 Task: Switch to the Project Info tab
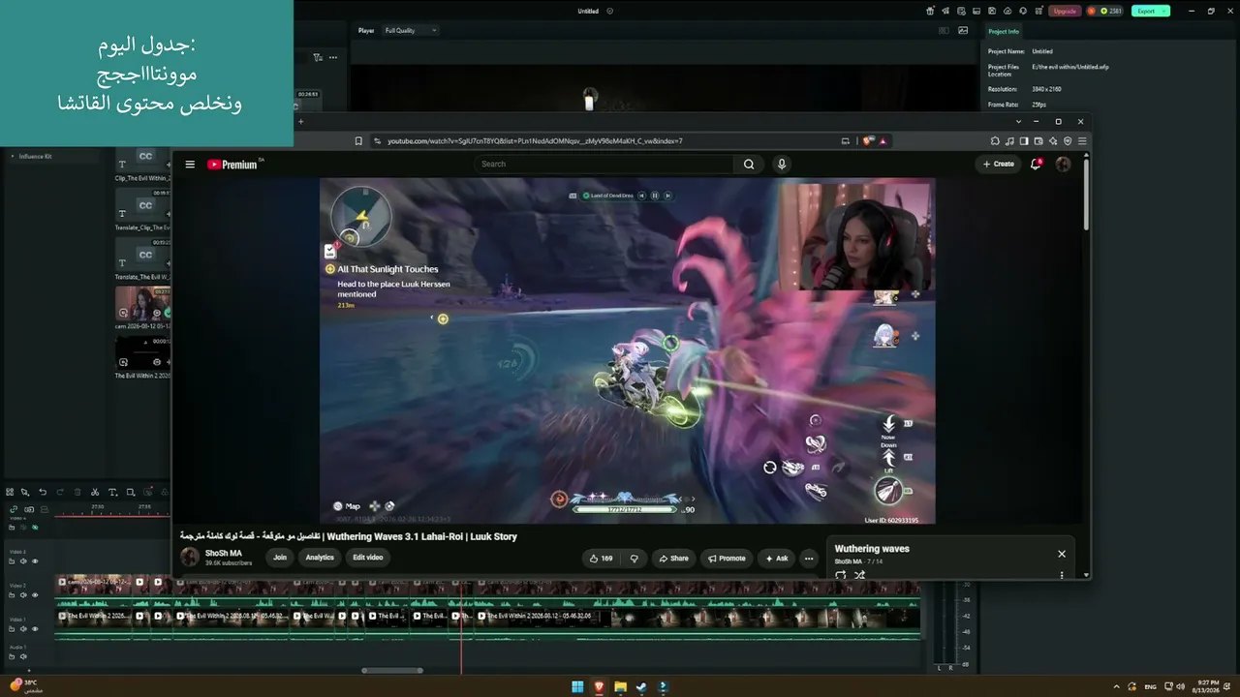pos(1004,32)
